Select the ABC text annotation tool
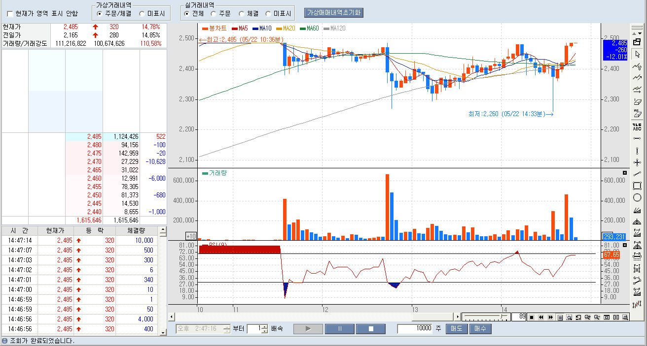This screenshot has height=346, width=647. click(x=637, y=126)
